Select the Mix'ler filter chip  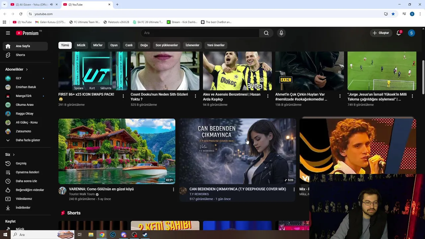(x=98, y=45)
